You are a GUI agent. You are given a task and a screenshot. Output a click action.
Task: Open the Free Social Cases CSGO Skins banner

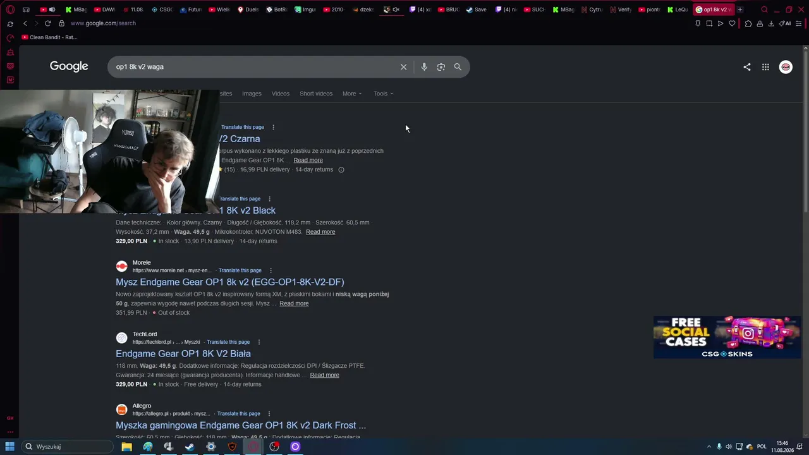pyautogui.click(x=727, y=337)
